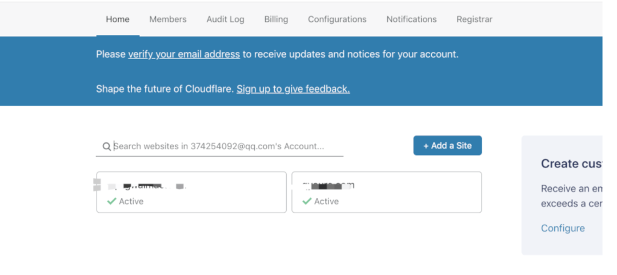View the Notifications tab
617x275 pixels.
[411, 19]
